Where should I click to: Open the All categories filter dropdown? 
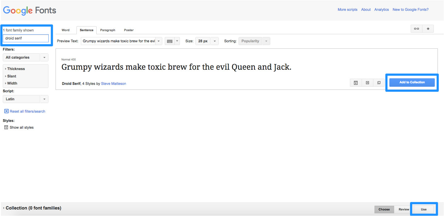pos(25,57)
